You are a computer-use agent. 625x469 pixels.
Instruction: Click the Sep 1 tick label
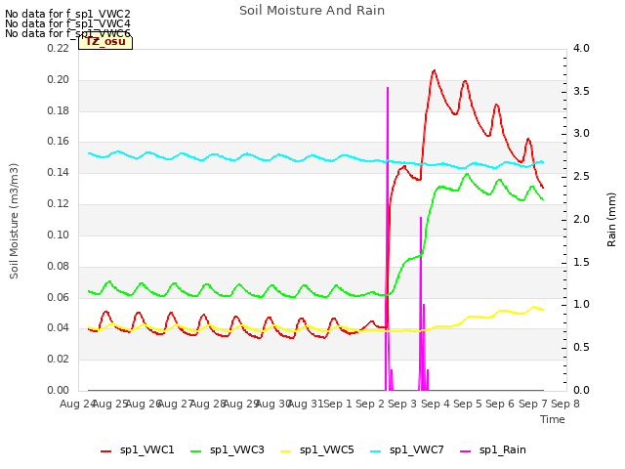click(x=338, y=404)
